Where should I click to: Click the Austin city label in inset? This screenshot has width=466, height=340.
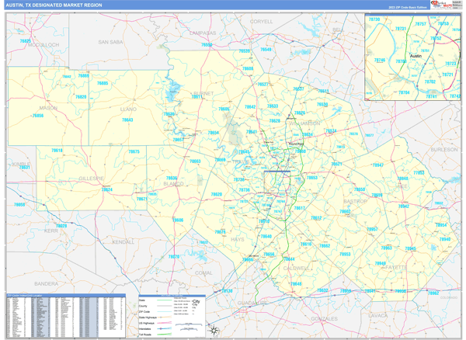point(416,56)
